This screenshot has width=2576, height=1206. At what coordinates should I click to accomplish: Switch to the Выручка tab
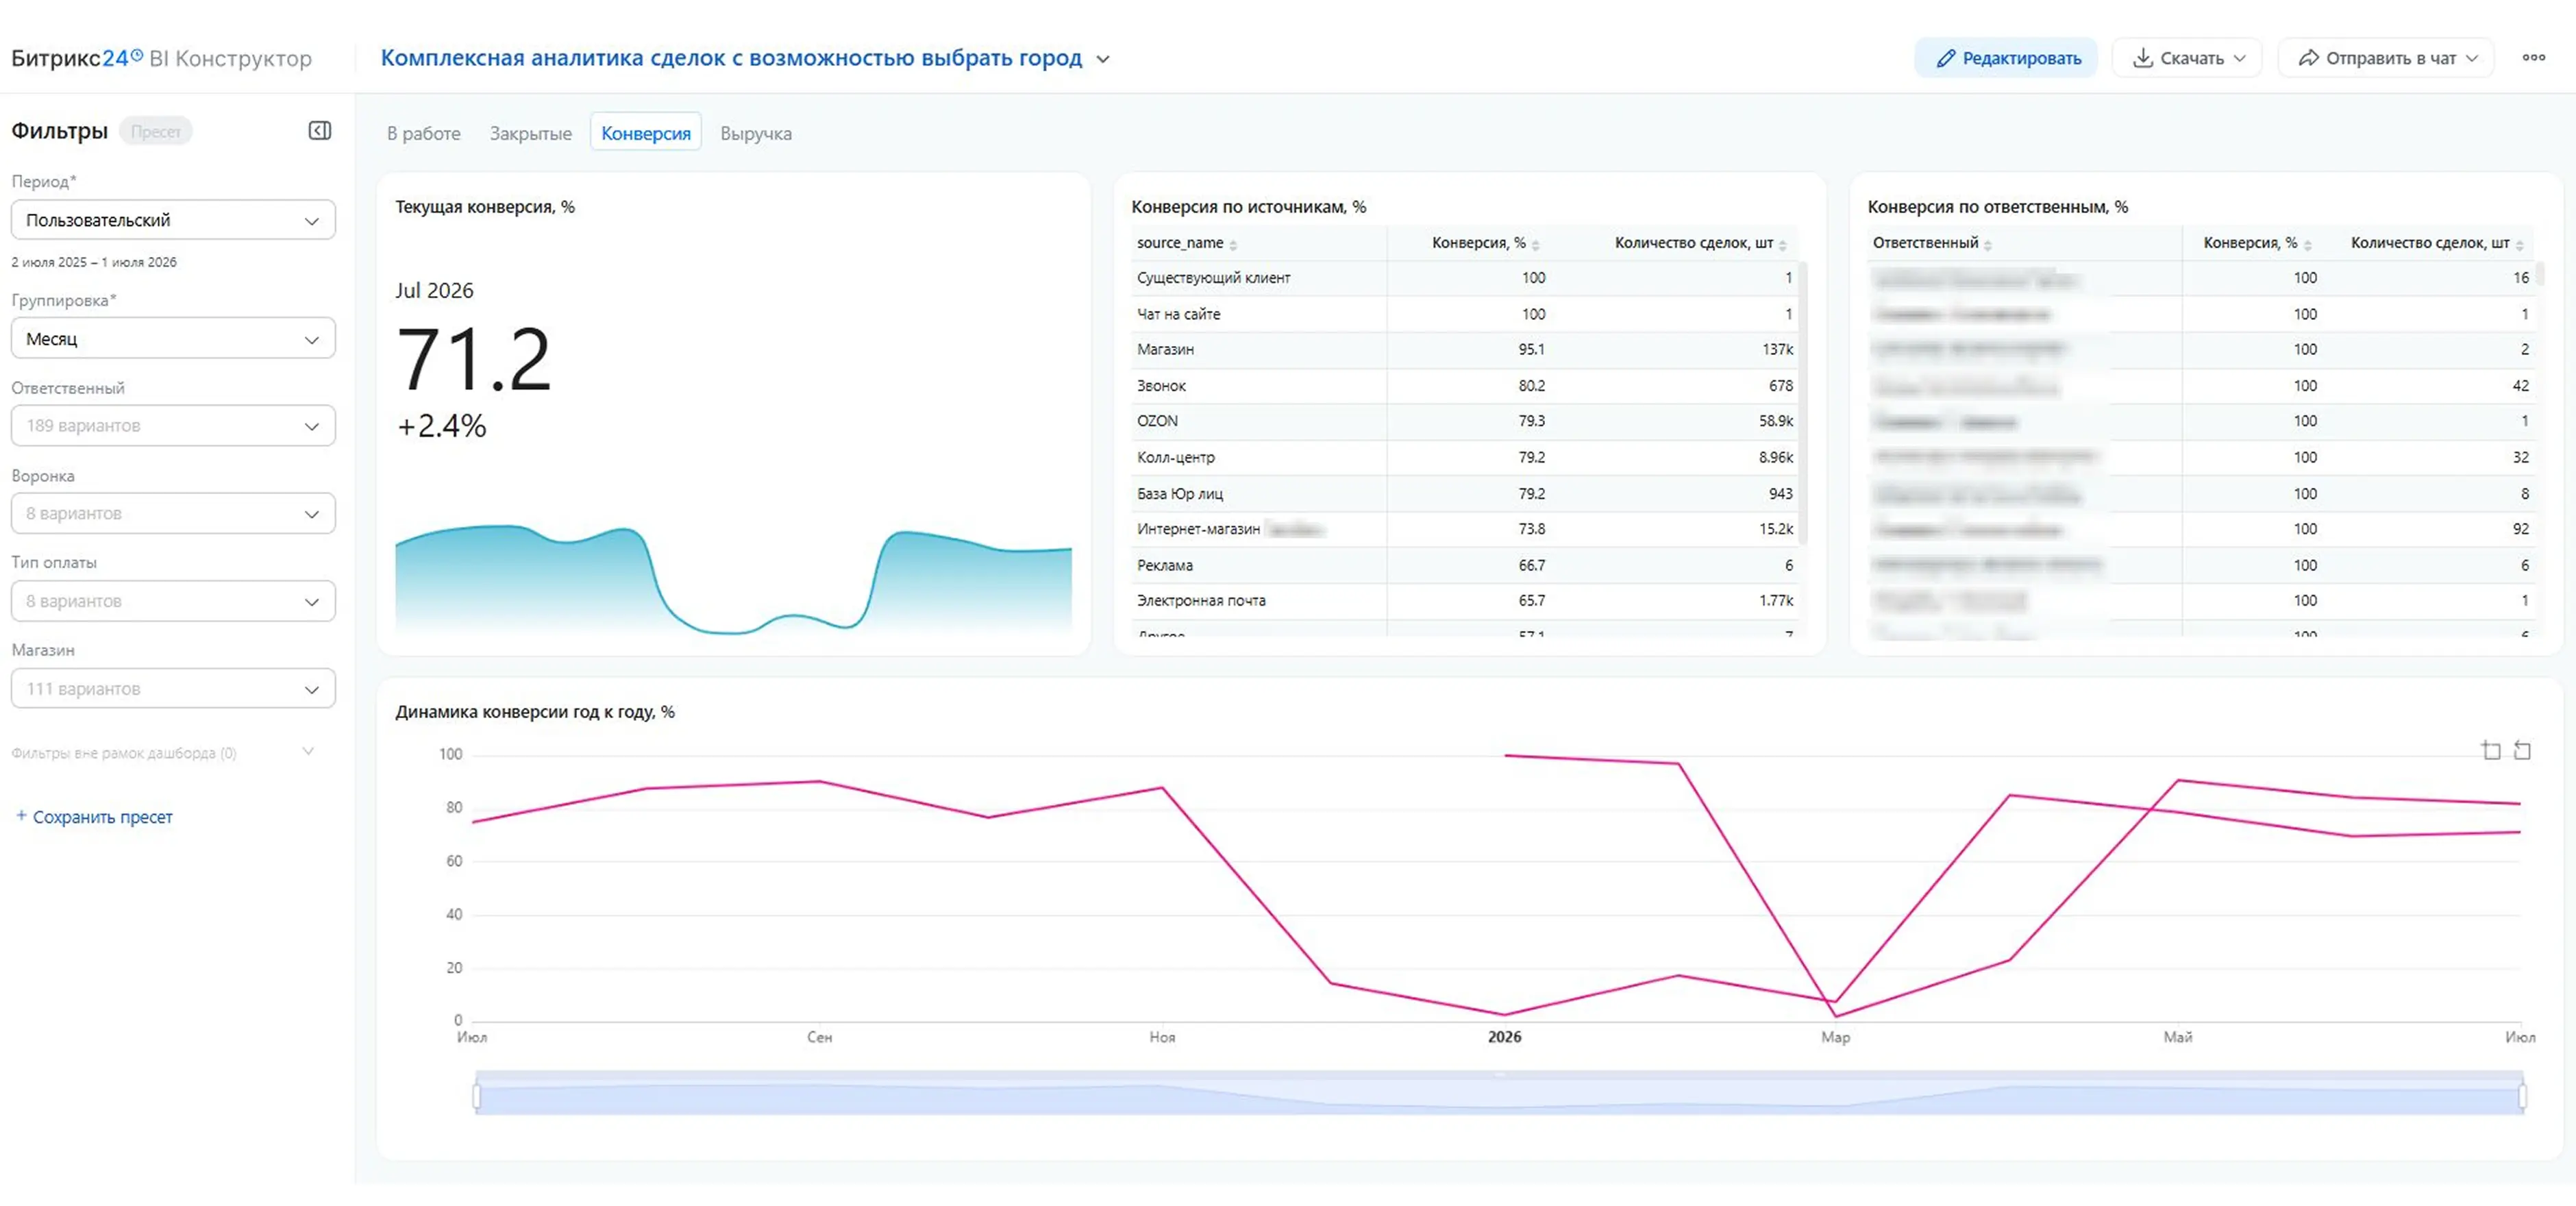pos(756,133)
